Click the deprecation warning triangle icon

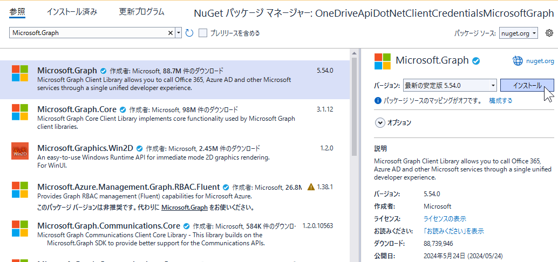coord(311,187)
